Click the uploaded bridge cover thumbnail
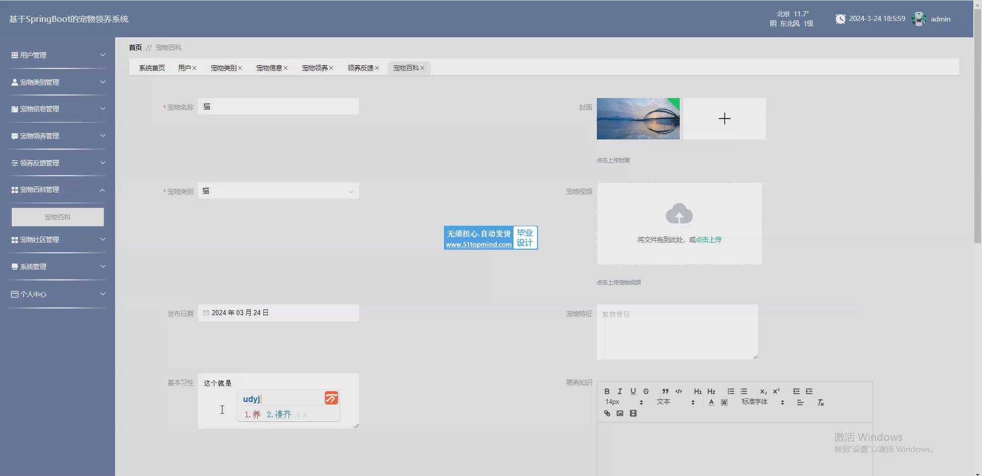982x476 pixels. coord(638,118)
